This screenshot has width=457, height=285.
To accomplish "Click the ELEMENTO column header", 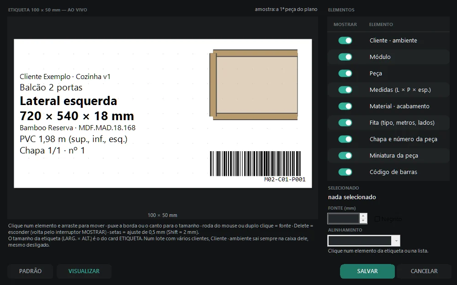I will (381, 25).
